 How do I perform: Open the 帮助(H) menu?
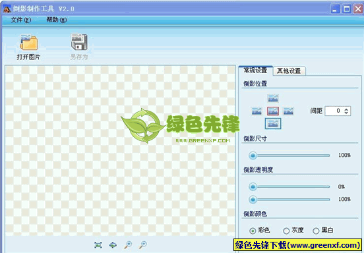[x=57, y=20]
